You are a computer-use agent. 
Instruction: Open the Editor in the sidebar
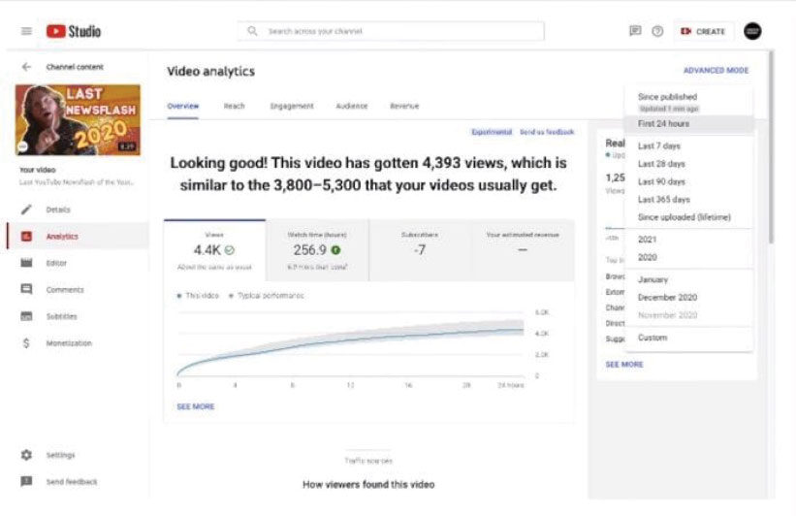pos(56,263)
